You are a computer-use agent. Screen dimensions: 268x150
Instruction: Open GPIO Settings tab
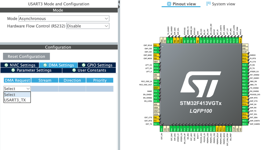97,65
